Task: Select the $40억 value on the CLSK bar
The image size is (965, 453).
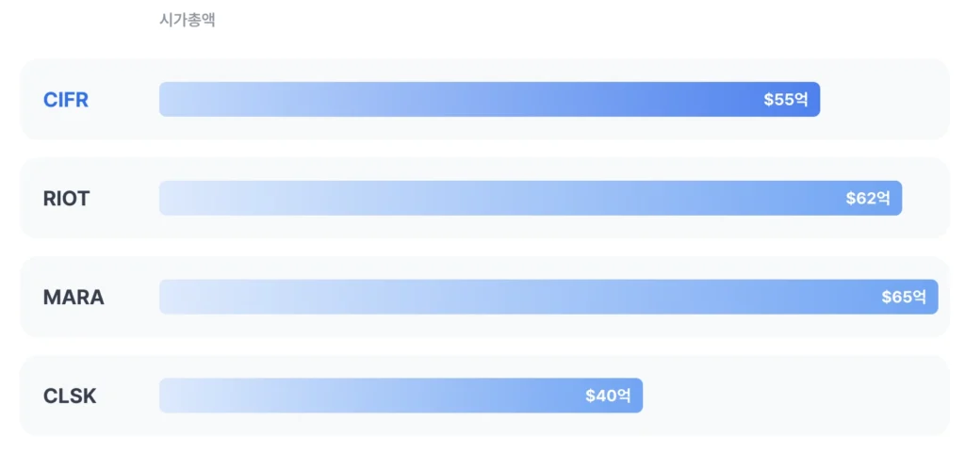Action: pyautogui.click(x=608, y=396)
